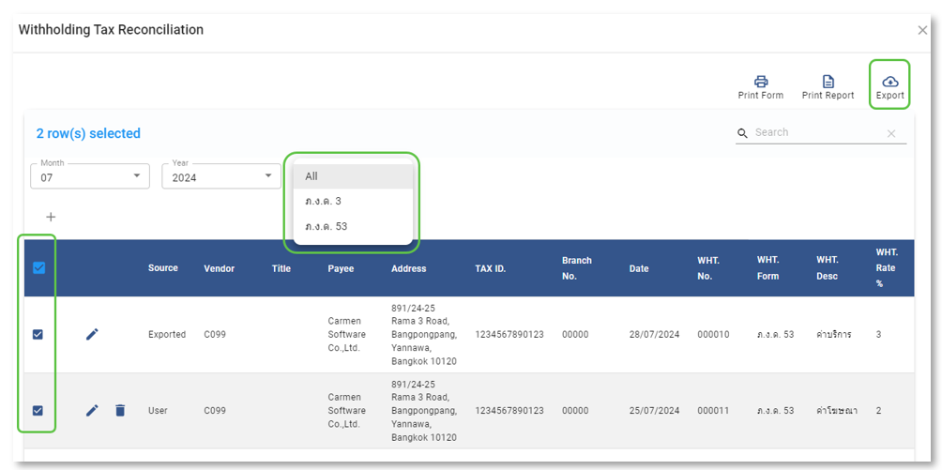The width and height of the screenshot is (942, 470).
Task: Clear search with the X icon
Action: pos(891,133)
